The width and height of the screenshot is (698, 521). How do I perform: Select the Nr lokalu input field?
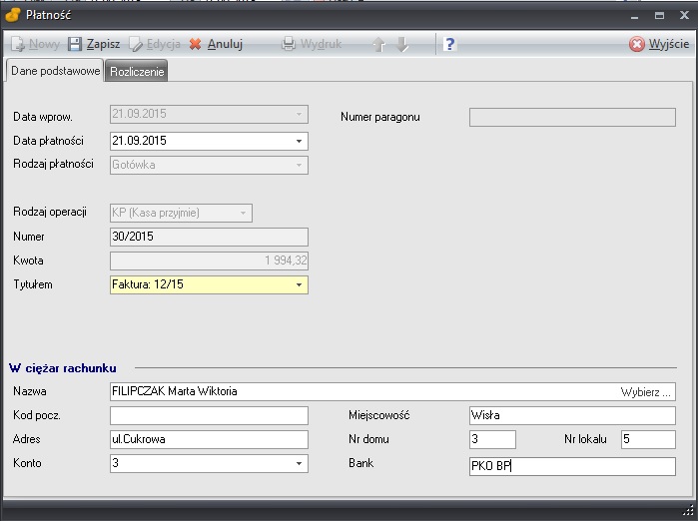pyautogui.click(x=647, y=439)
